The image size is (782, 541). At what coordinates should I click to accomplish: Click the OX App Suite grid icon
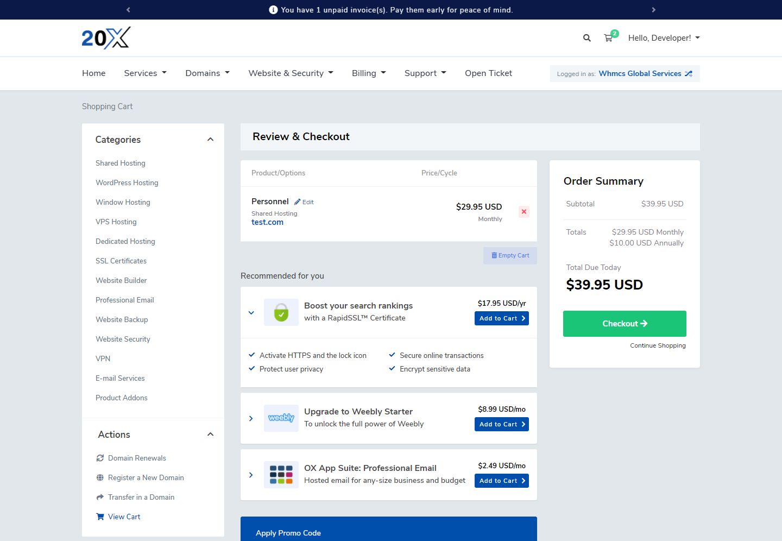(x=281, y=475)
